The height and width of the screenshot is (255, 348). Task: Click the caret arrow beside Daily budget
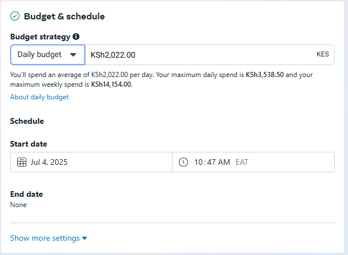(73, 55)
